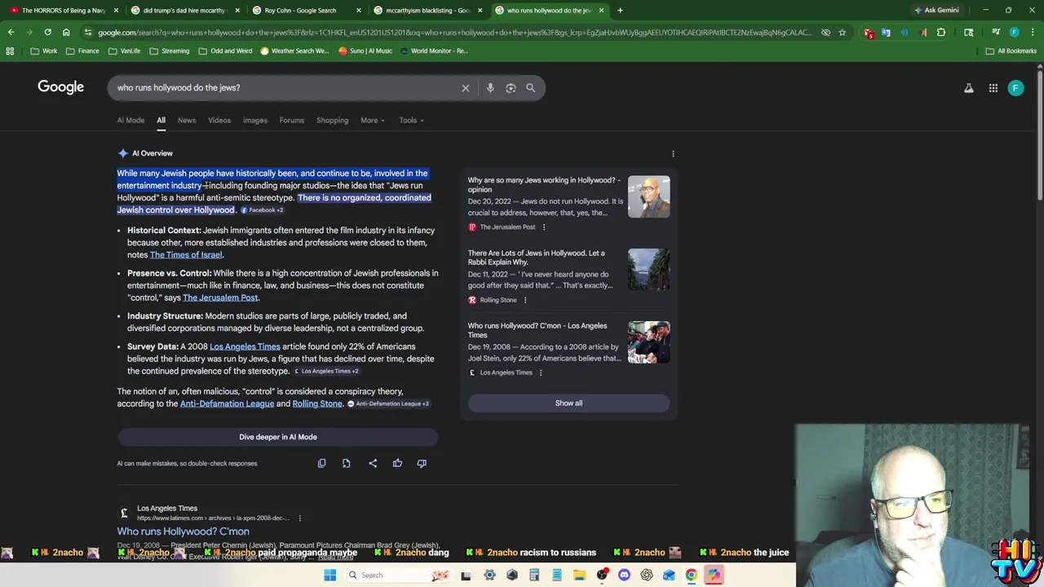1044x587 pixels.
Task: Bookmark this page with star icon
Action: (x=843, y=33)
